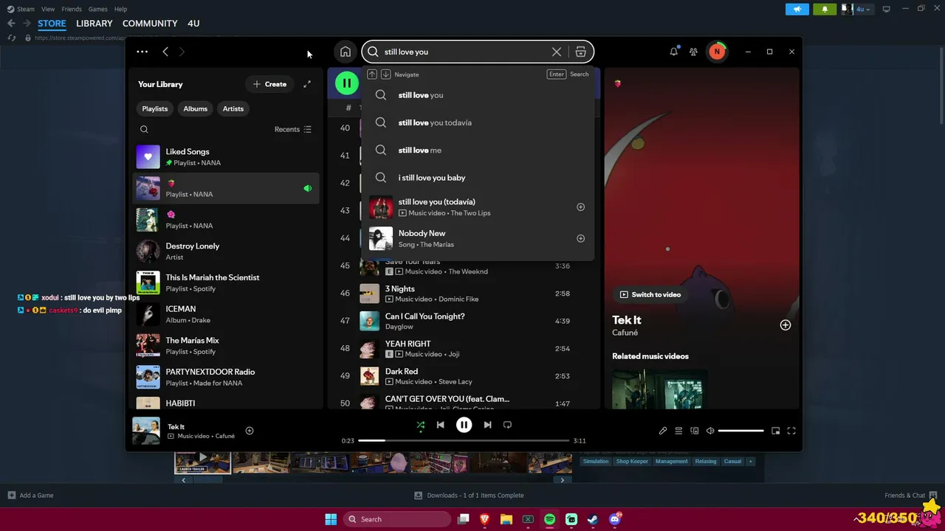
Task: Open Spotify Friend Activity icon
Action: pyautogui.click(x=693, y=52)
